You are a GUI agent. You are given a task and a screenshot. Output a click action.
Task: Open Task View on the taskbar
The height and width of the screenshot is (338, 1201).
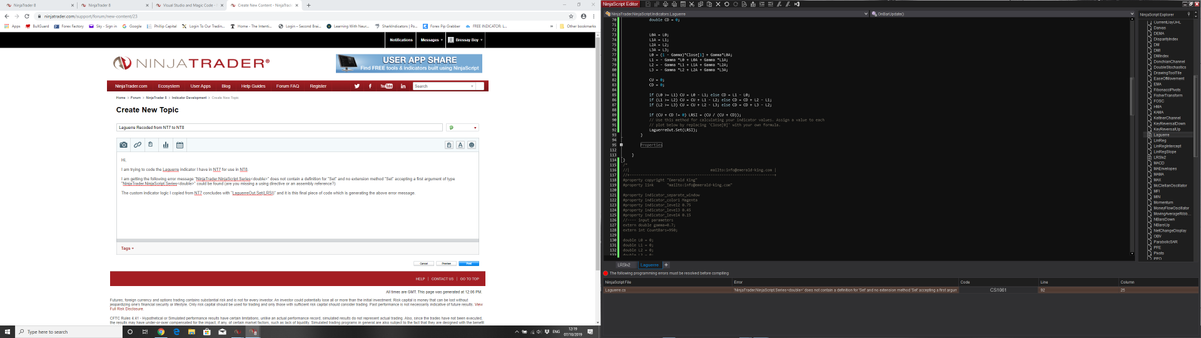(145, 332)
